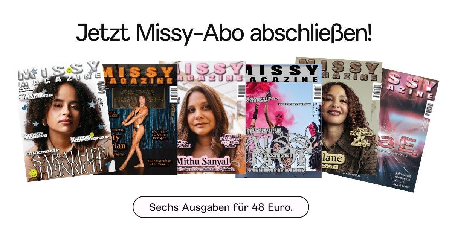Click the yellow smiley sticker on first cover
The height and width of the screenshot is (236, 452).
pyautogui.click(x=34, y=173)
